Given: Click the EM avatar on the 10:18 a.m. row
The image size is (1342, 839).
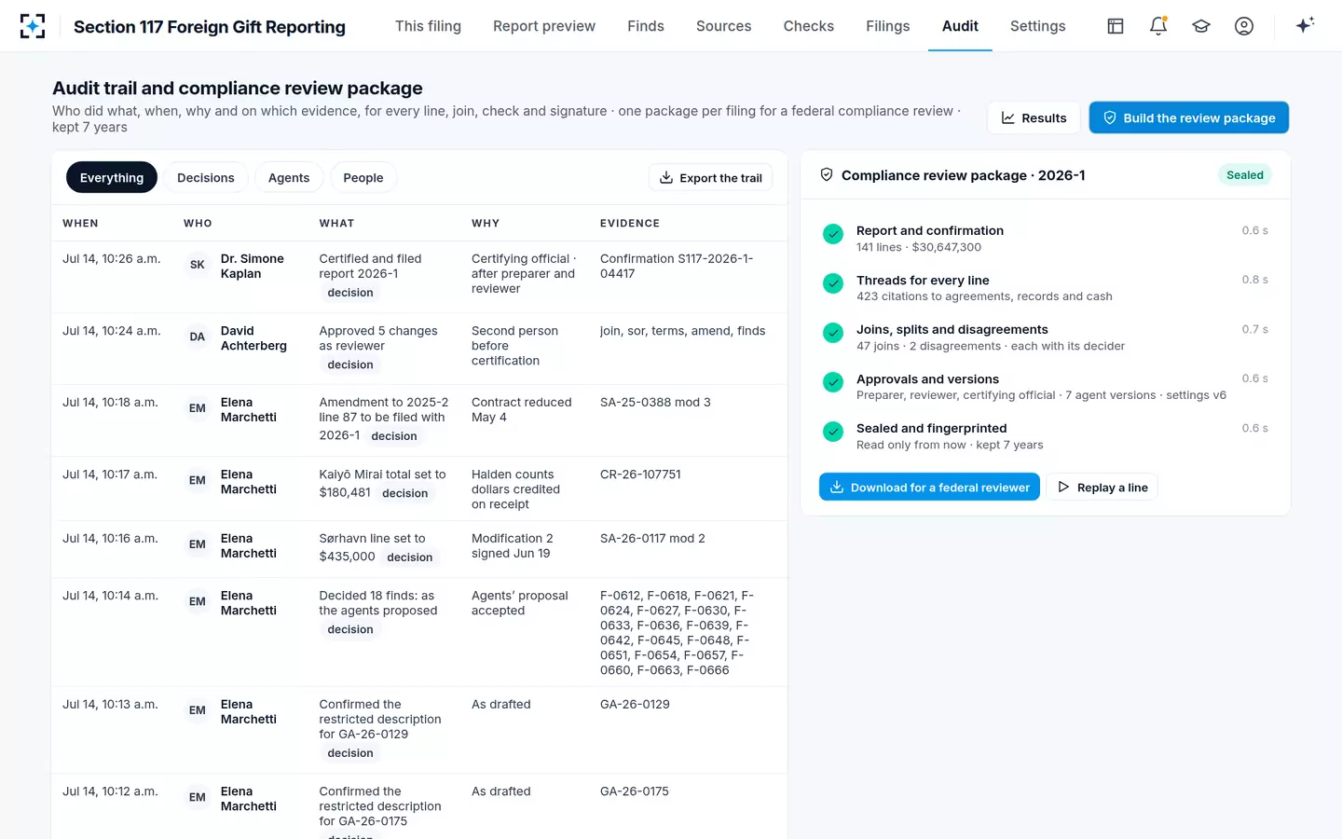Looking at the screenshot, I should [198, 408].
